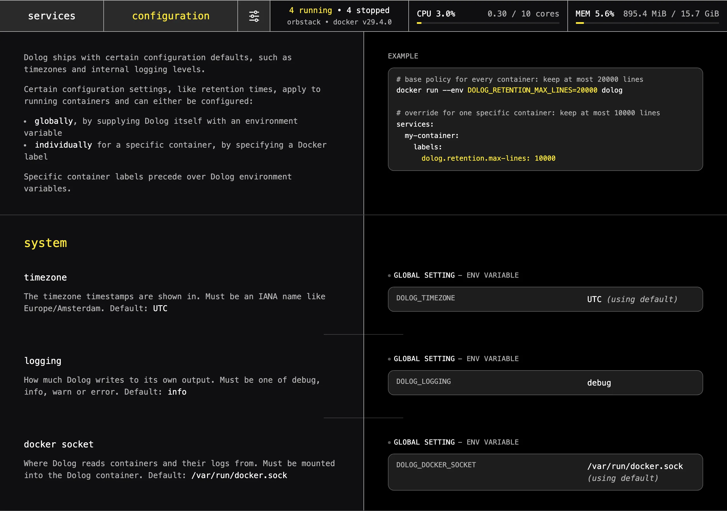
Task: Click the 'system' section heading
Action: [45, 243]
